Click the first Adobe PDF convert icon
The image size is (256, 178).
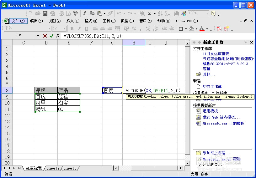219,29
